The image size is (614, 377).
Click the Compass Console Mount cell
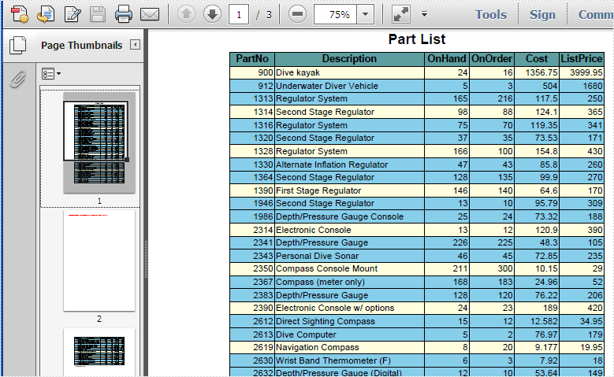click(x=349, y=268)
